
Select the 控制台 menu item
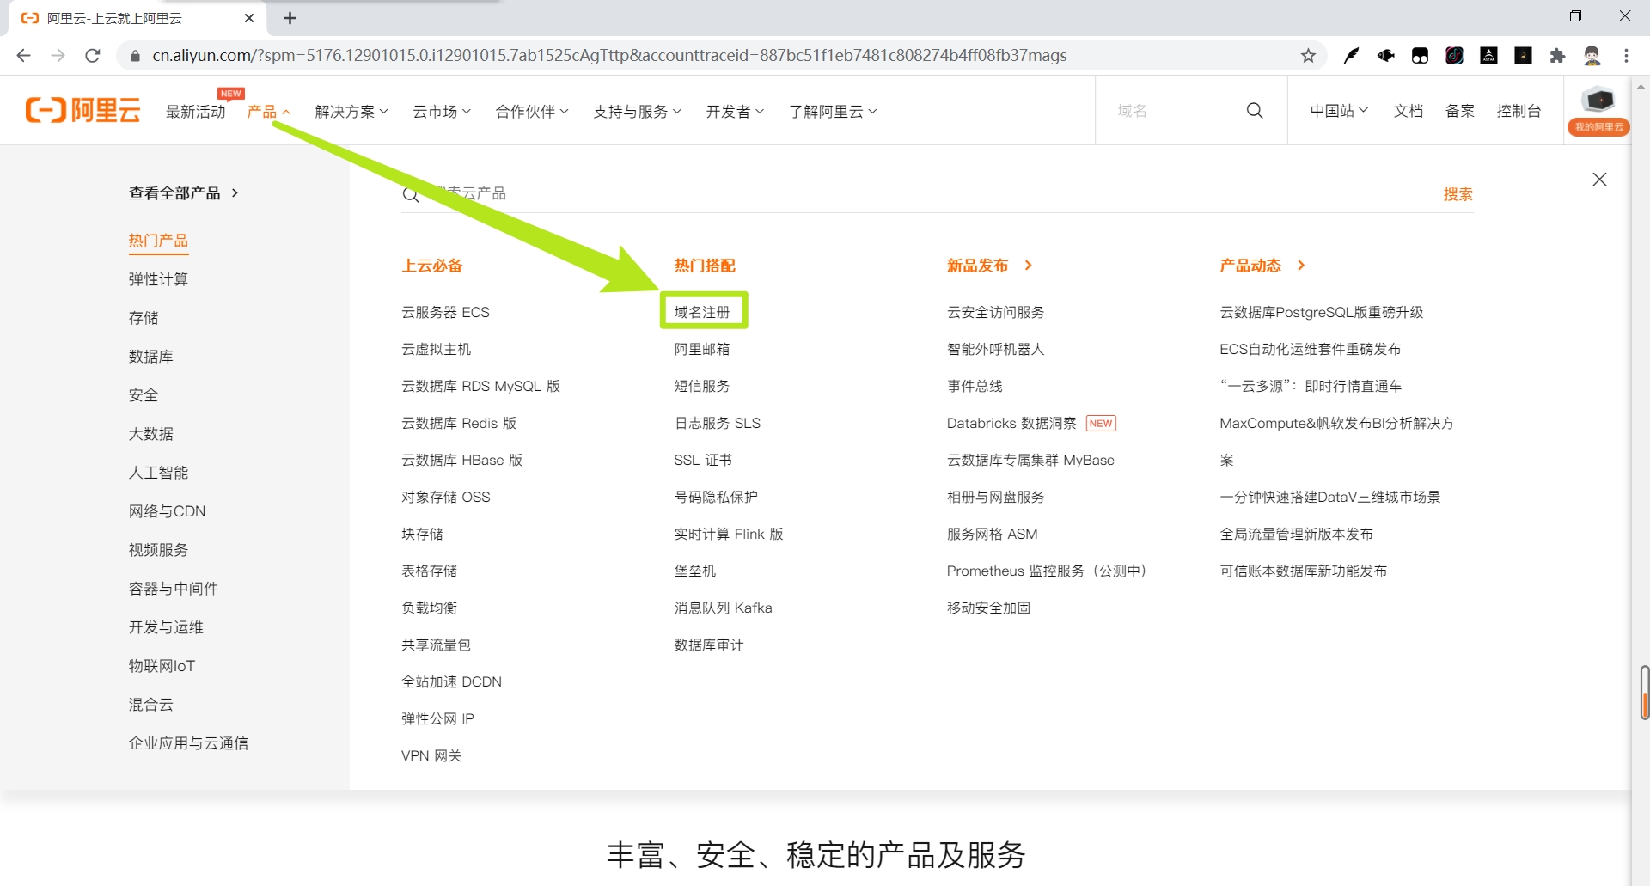[1519, 111]
